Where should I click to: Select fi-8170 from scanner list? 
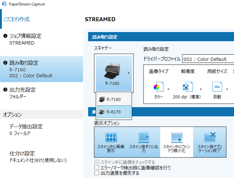(x=114, y=112)
